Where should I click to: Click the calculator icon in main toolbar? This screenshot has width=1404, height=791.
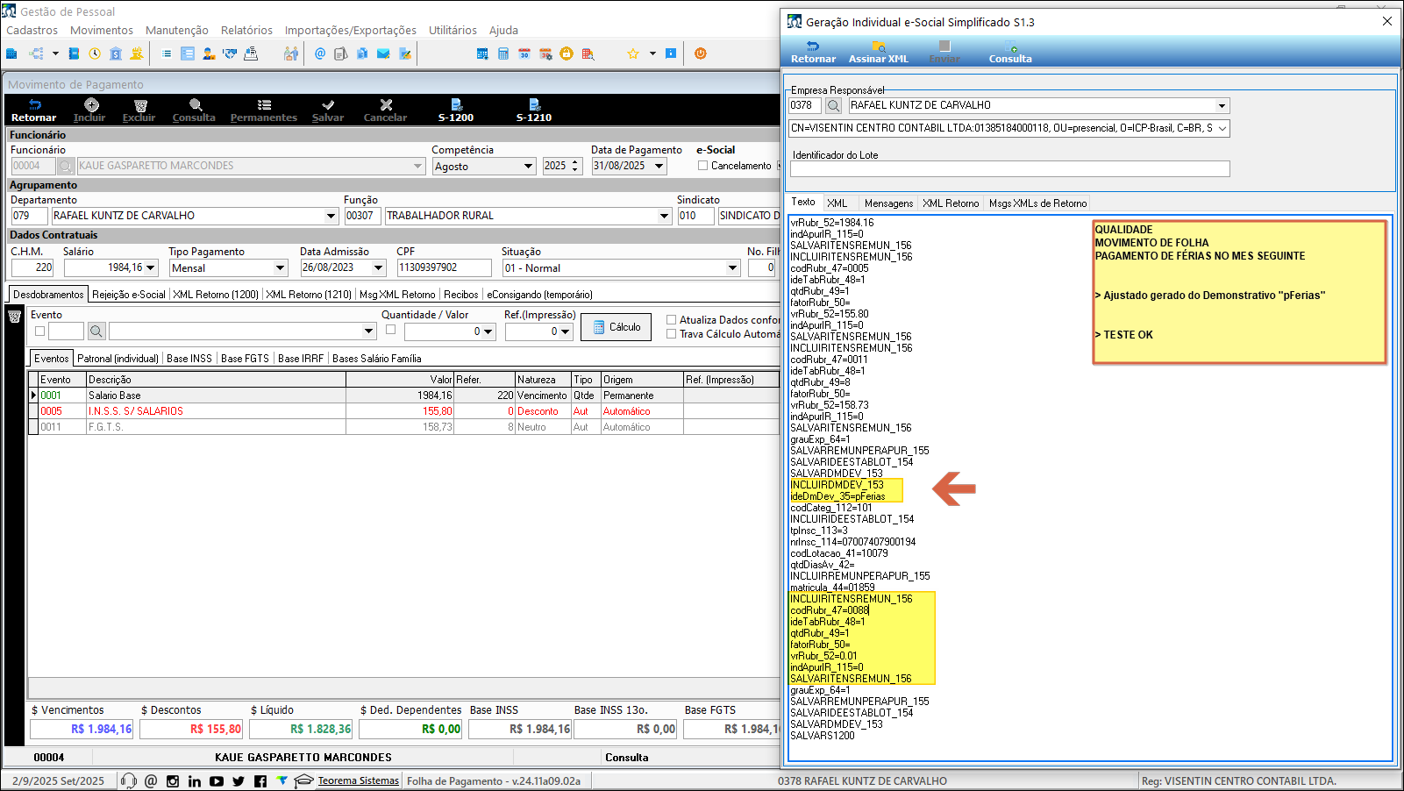point(503,53)
